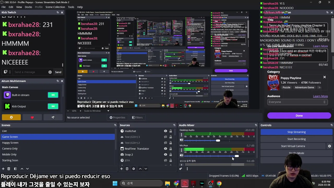Screen dimensions: 334x188
Task: Move scene down with arrow icon
Action: coord(27,169)
